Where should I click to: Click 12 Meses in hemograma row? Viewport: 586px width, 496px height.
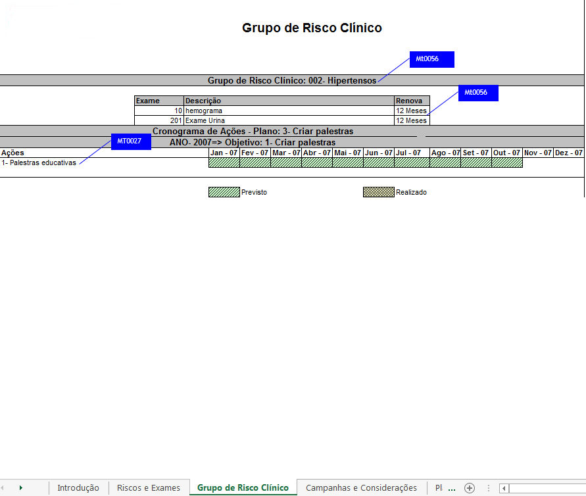(412, 111)
